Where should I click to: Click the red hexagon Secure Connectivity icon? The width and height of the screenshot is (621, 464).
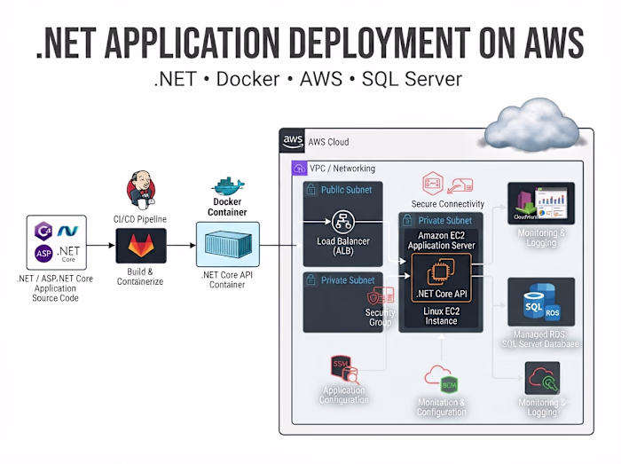click(x=433, y=184)
